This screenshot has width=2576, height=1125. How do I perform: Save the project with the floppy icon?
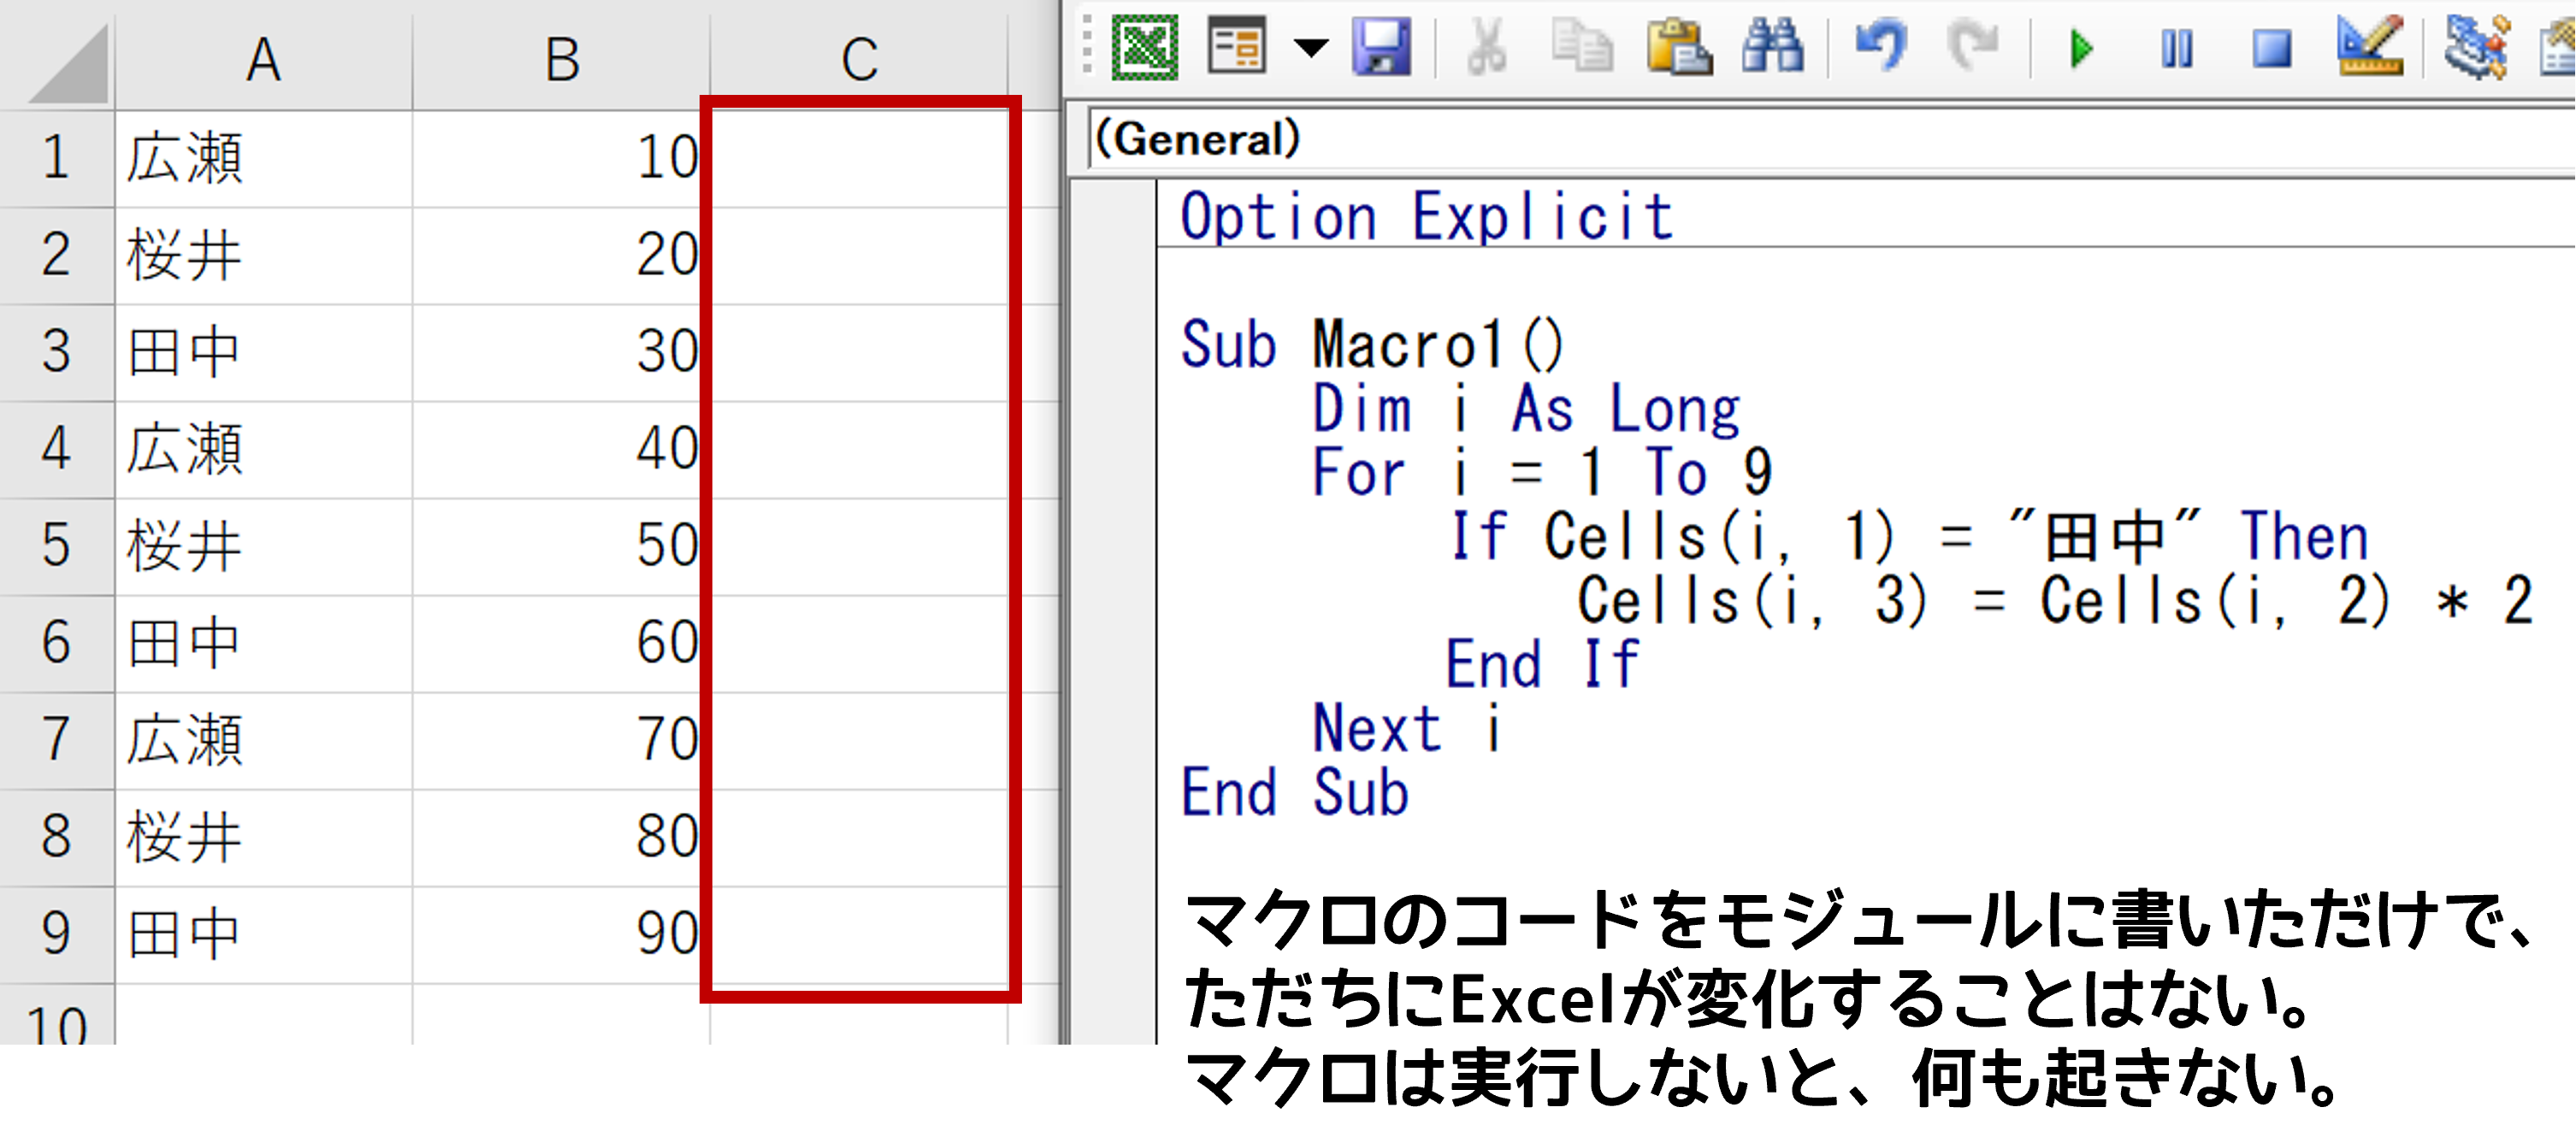[1382, 47]
